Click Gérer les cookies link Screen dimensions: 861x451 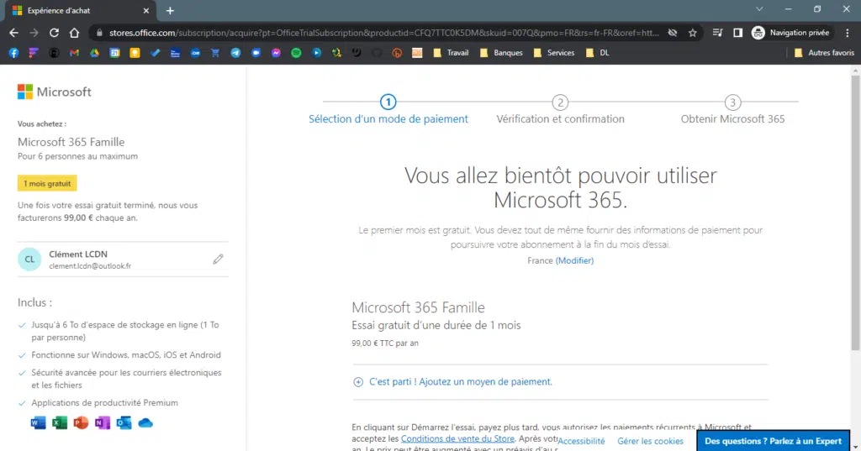click(x=650, y=441)
